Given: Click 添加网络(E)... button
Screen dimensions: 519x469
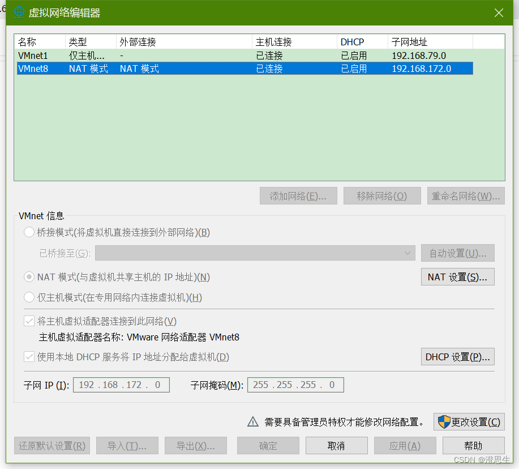Looking at the screenshot, I should [298, 196].
